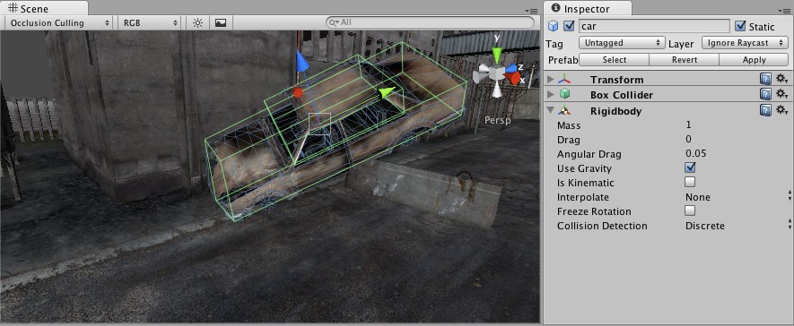The height and width of the screenshot is (326, 794).
Task: Open the RGB render mode dropdown
Action: click(x=150, y=22)
